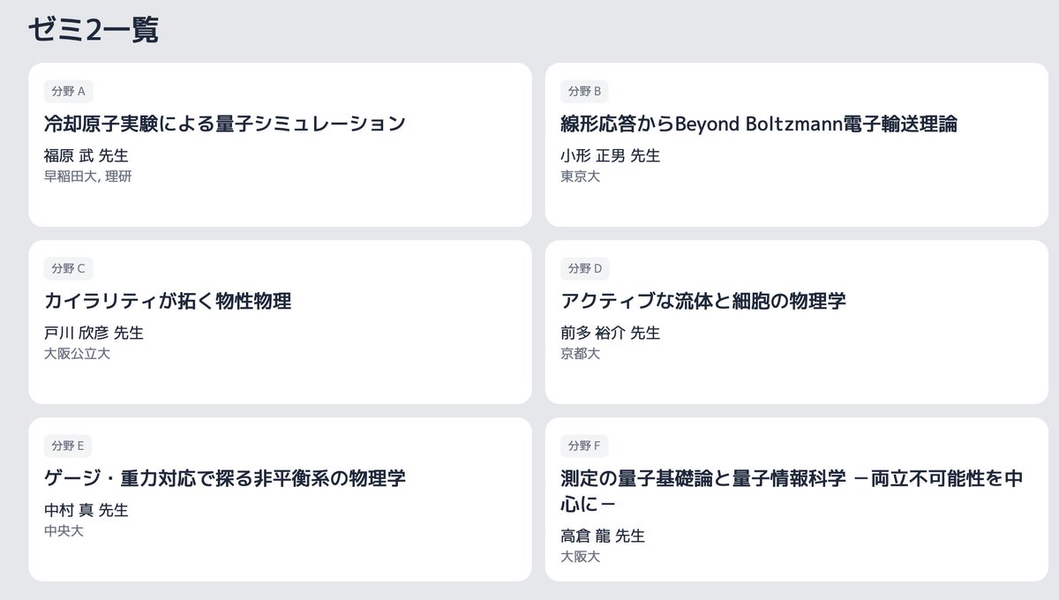Select the lecturer name 前多 裕介 先生
The width and height of the screenshot is (1059, 600).
tap(610, 334)
